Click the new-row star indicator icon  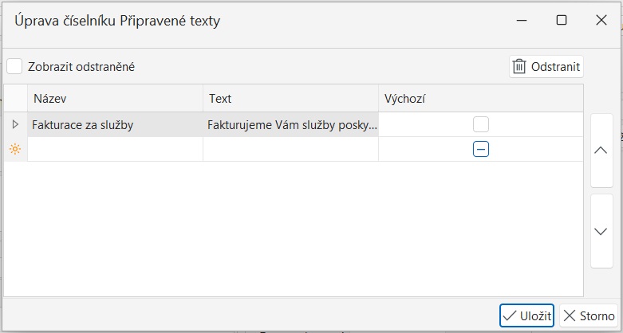click(x=14, y=149)
